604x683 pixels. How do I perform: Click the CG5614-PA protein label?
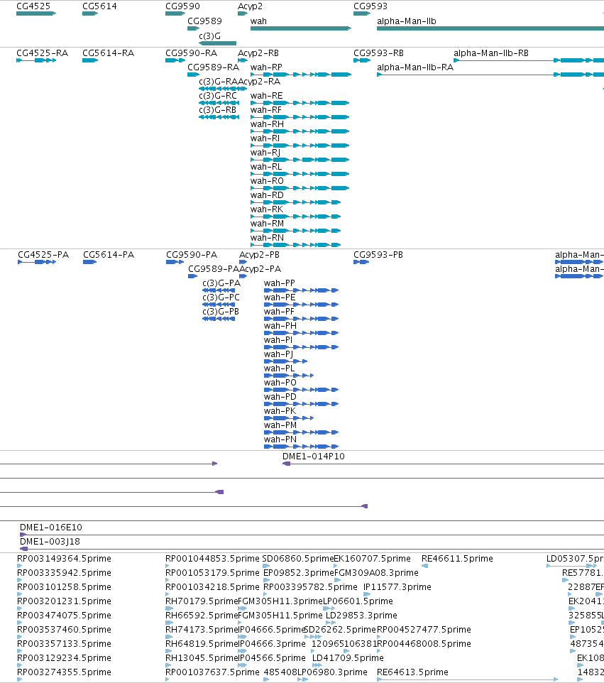pyautogui.click(x=109, y=255)
